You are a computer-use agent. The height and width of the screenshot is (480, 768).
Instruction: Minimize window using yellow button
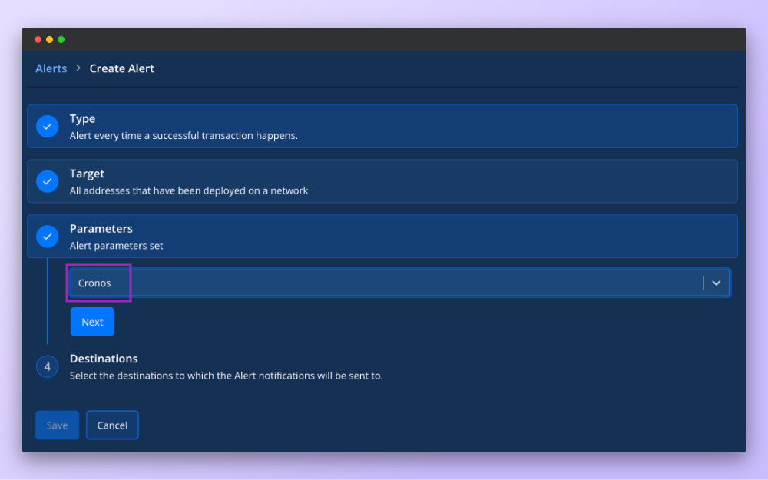pos(50,39)
